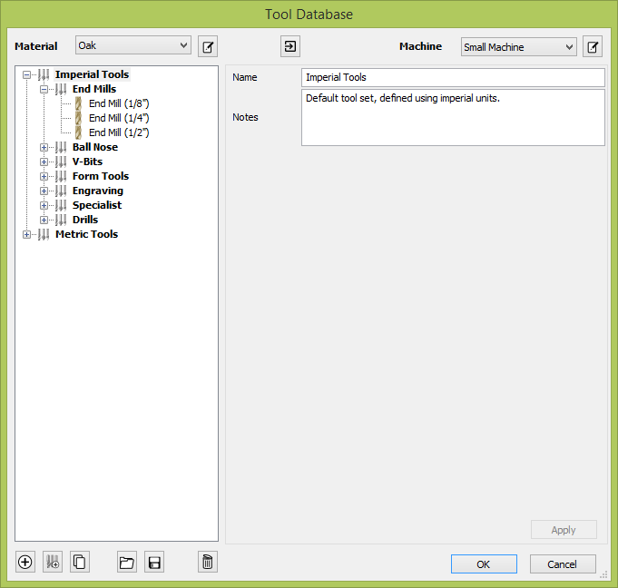618x588 pixels.
Task: Select the Imperial Tools tree label
Action: click(92, 74)
